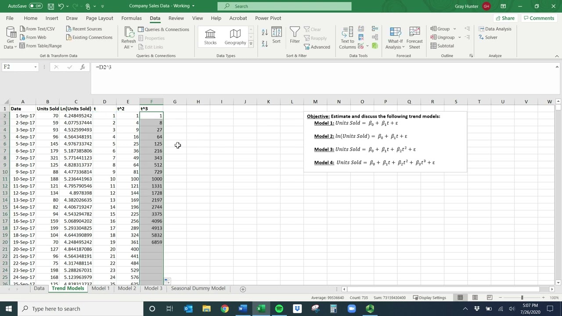Undo the last action
Viewport: 562px width, 316px height.
click(x=61, y=6)
